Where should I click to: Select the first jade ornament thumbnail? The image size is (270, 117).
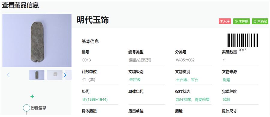point(37,75)
